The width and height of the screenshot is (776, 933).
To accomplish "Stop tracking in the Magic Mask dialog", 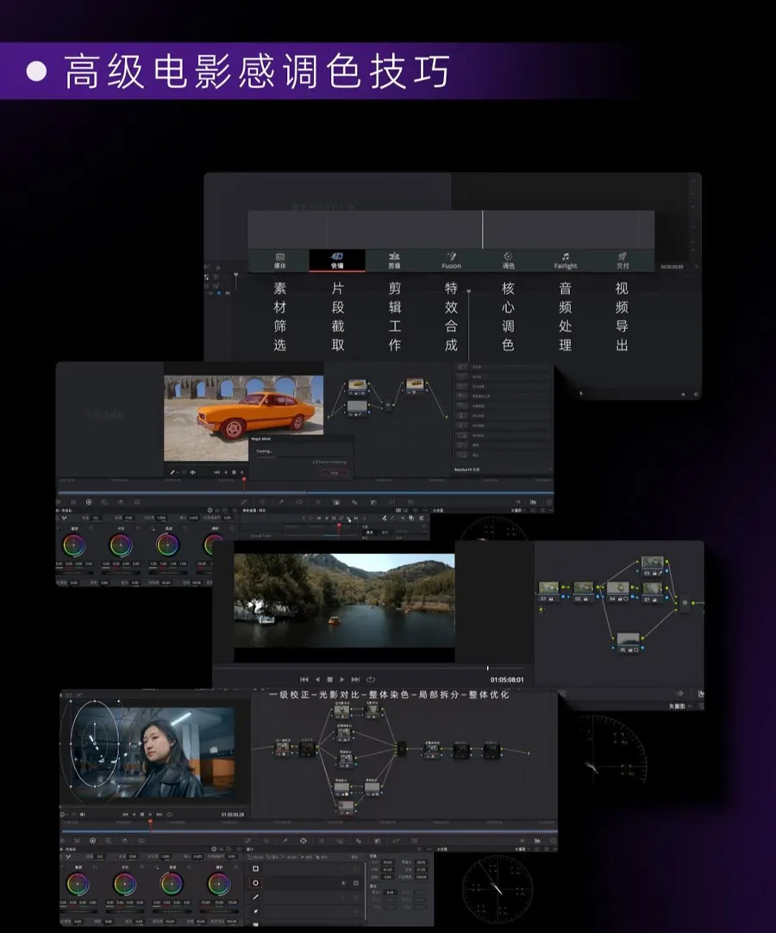I will 334,472.
